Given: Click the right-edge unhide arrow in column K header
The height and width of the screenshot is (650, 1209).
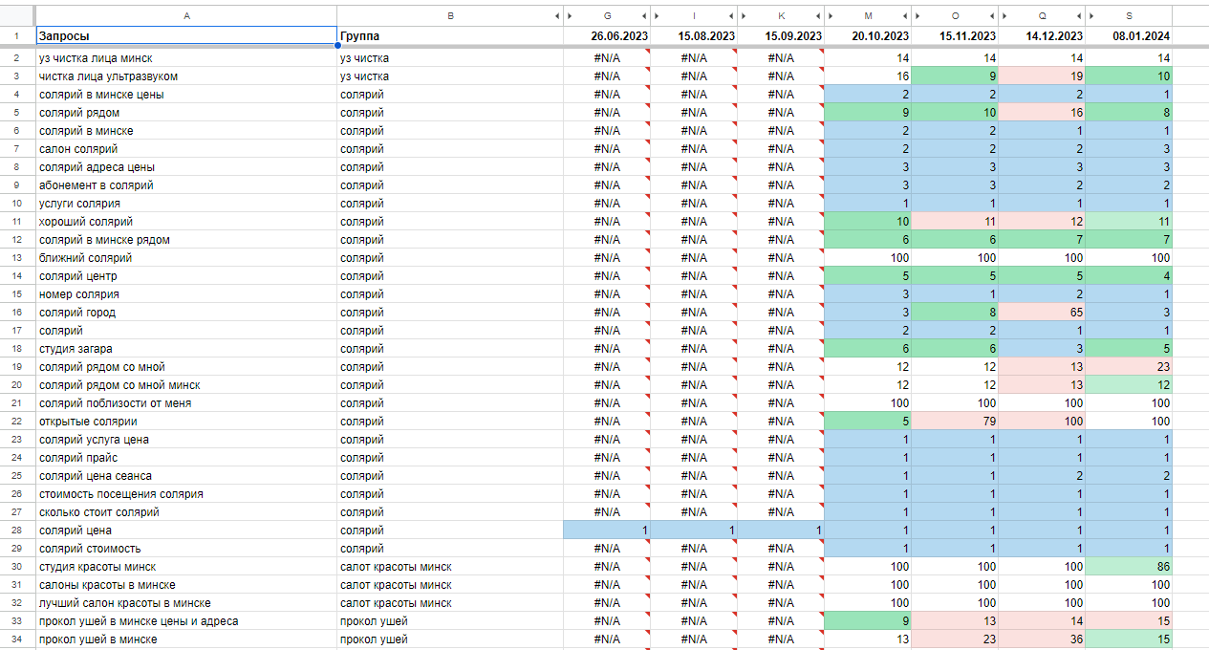Looking at the screenshot, I should [818, 16].
